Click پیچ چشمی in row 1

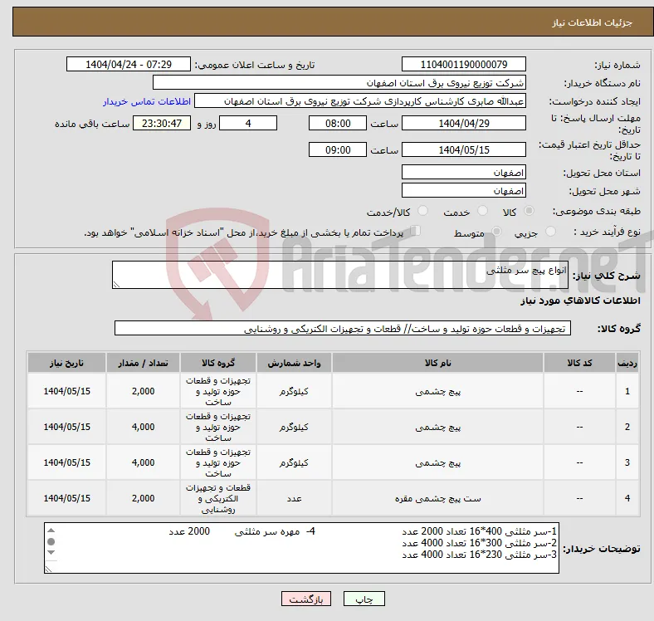tap(437, 392)
